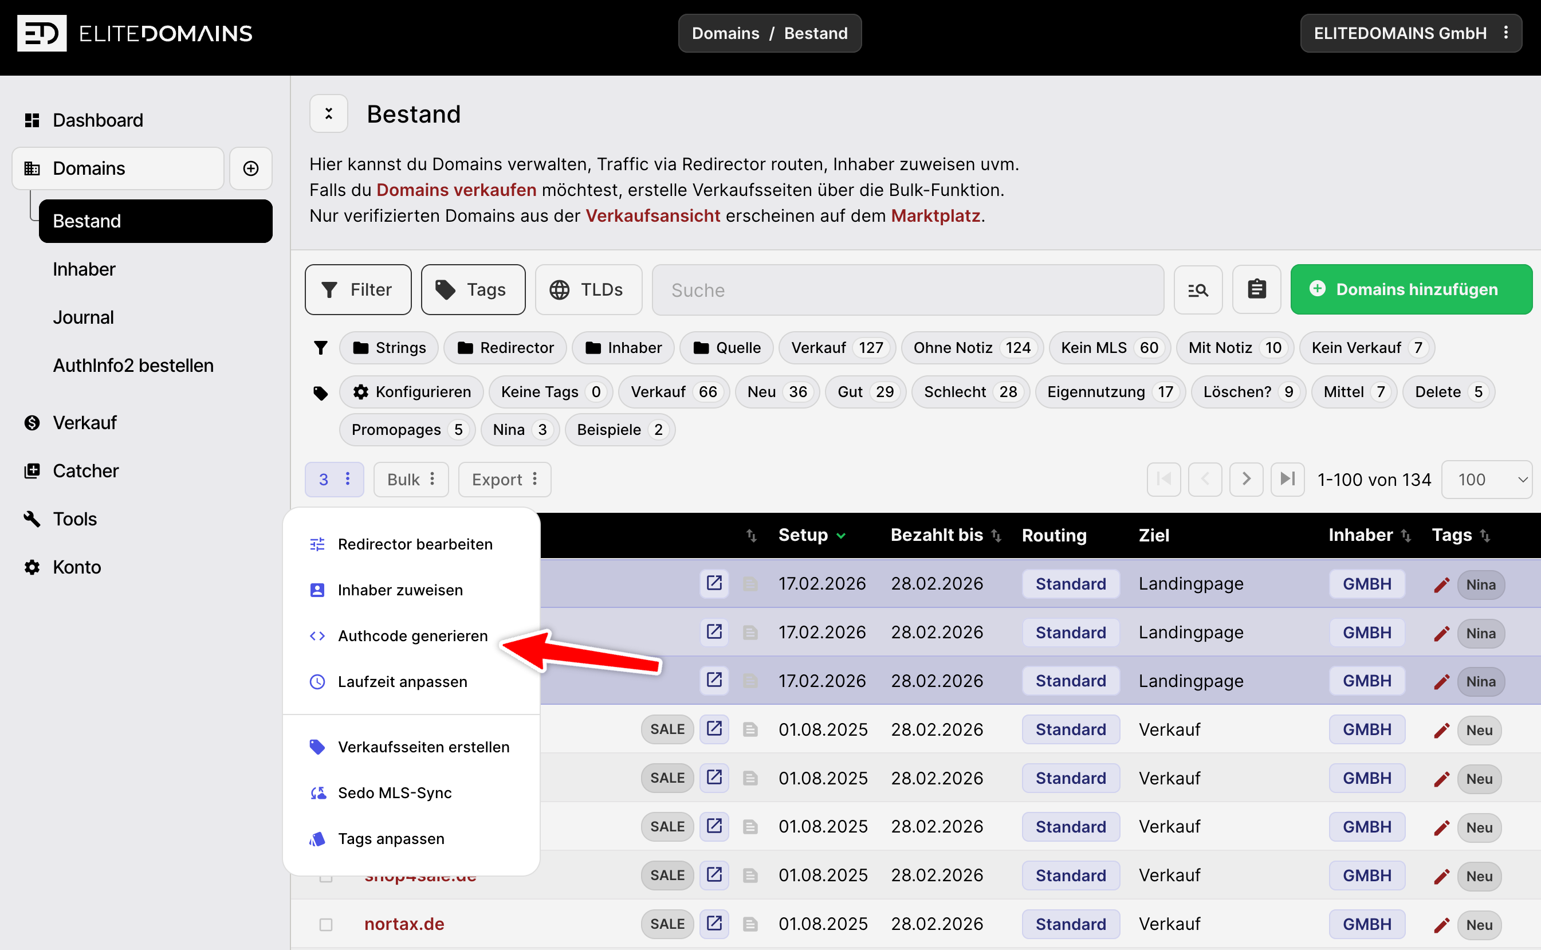
Task: Click note icon in nortax.de row
Action: (x=750, y=924)
